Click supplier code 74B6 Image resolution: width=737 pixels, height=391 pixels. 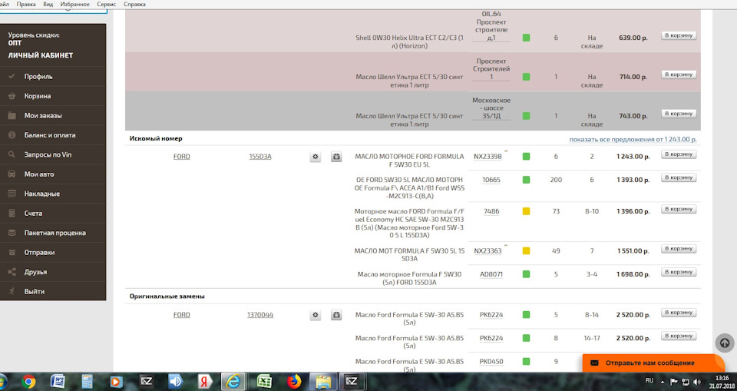click(x=491, y=211)
